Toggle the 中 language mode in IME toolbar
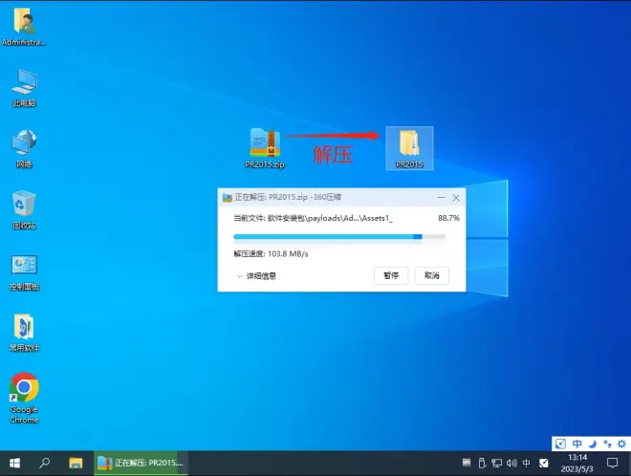This screenshot has height=476, width=631. (577, 444)
